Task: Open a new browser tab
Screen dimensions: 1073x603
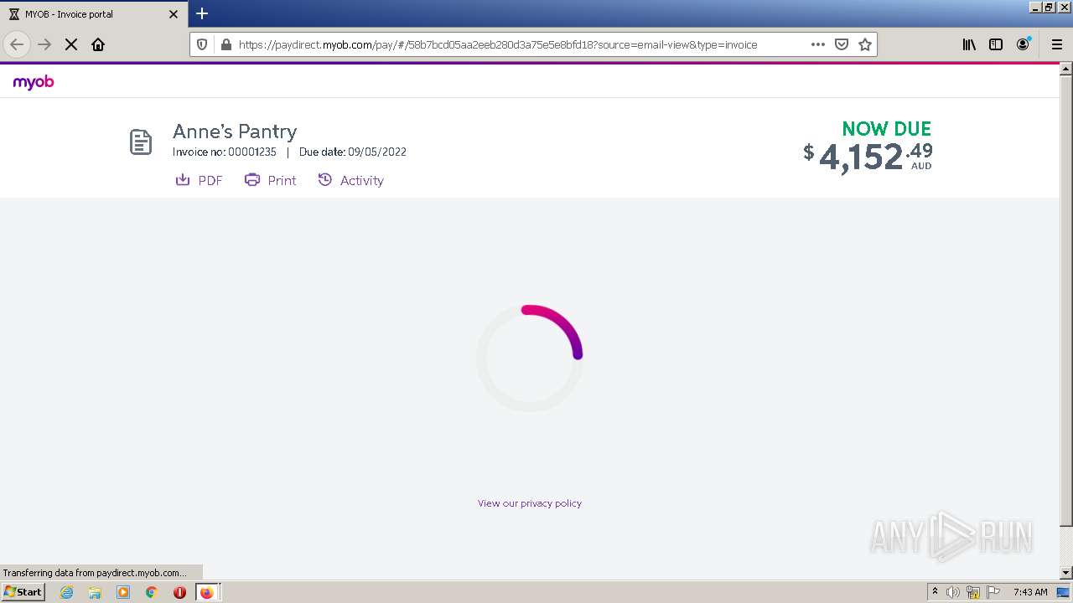Action: 202,13
